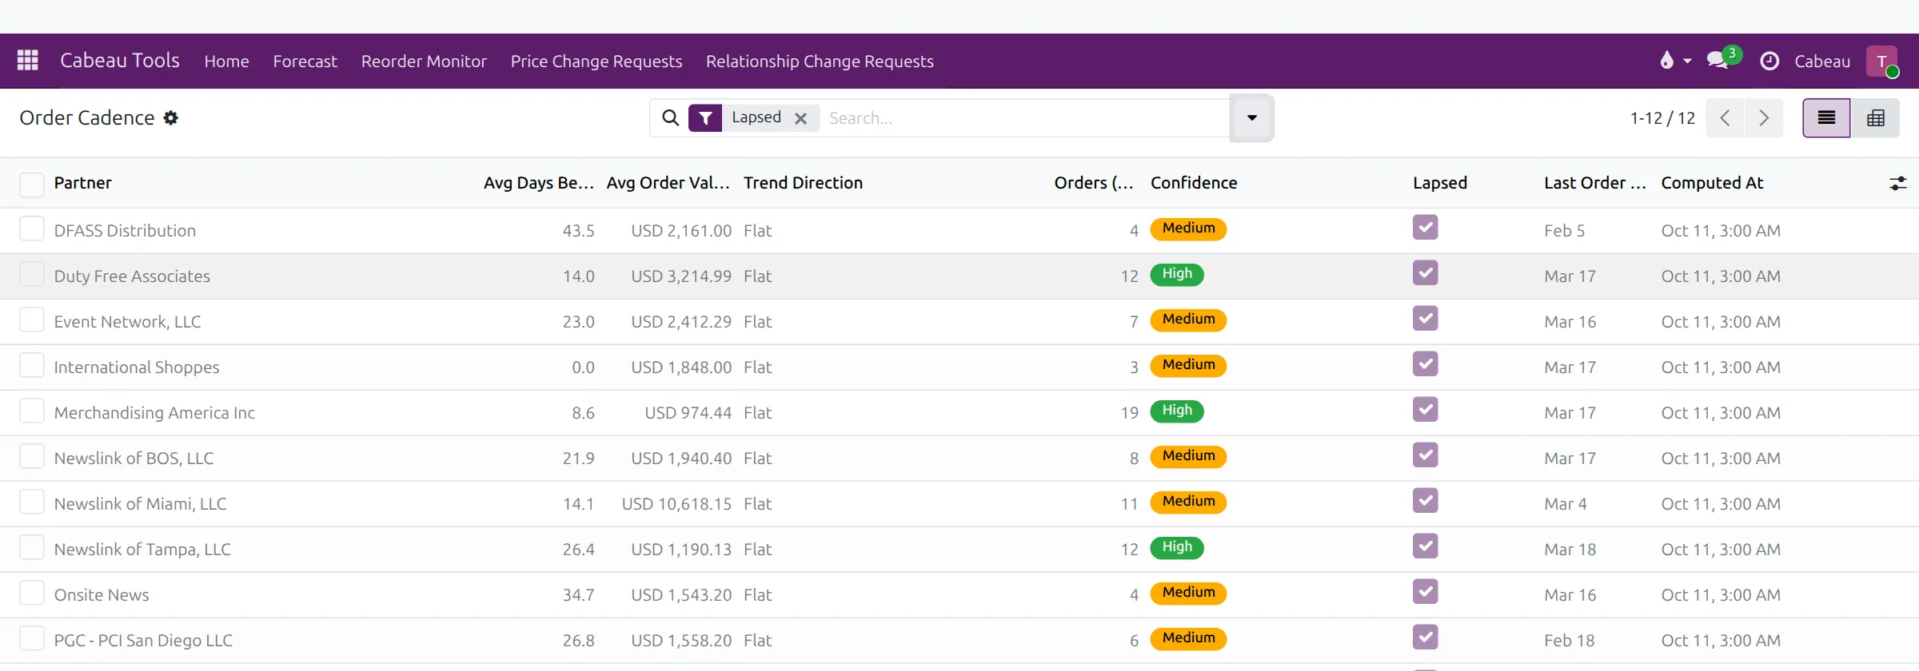Select the Onsite News row checkbox
Screen dimensions: 1919x671
point(31,593)
